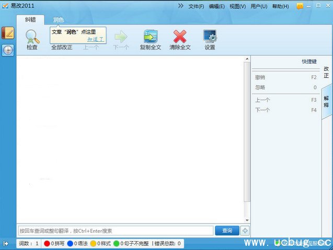
Task: Click the word lookup input field
Action: pyautogui.click(x=116, y=231)
